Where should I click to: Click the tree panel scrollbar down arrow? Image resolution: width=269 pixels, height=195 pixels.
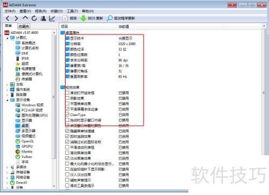tap(54, 186)
